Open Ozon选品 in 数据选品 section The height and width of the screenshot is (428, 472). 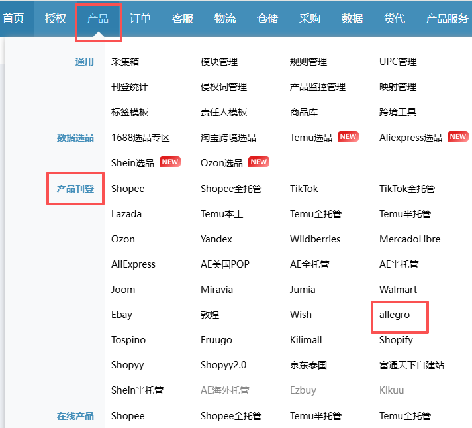pos(222,162)
